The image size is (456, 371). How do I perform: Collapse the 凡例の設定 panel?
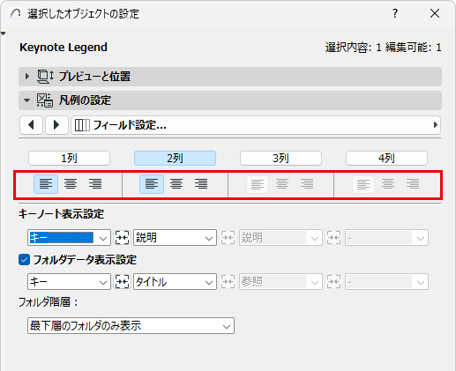click(230, 100)
